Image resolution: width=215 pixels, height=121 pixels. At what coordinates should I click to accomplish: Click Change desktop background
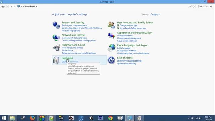click(x=129, y=38)
